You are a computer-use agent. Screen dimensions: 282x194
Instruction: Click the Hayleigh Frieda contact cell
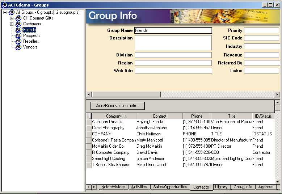coord(159,122)
